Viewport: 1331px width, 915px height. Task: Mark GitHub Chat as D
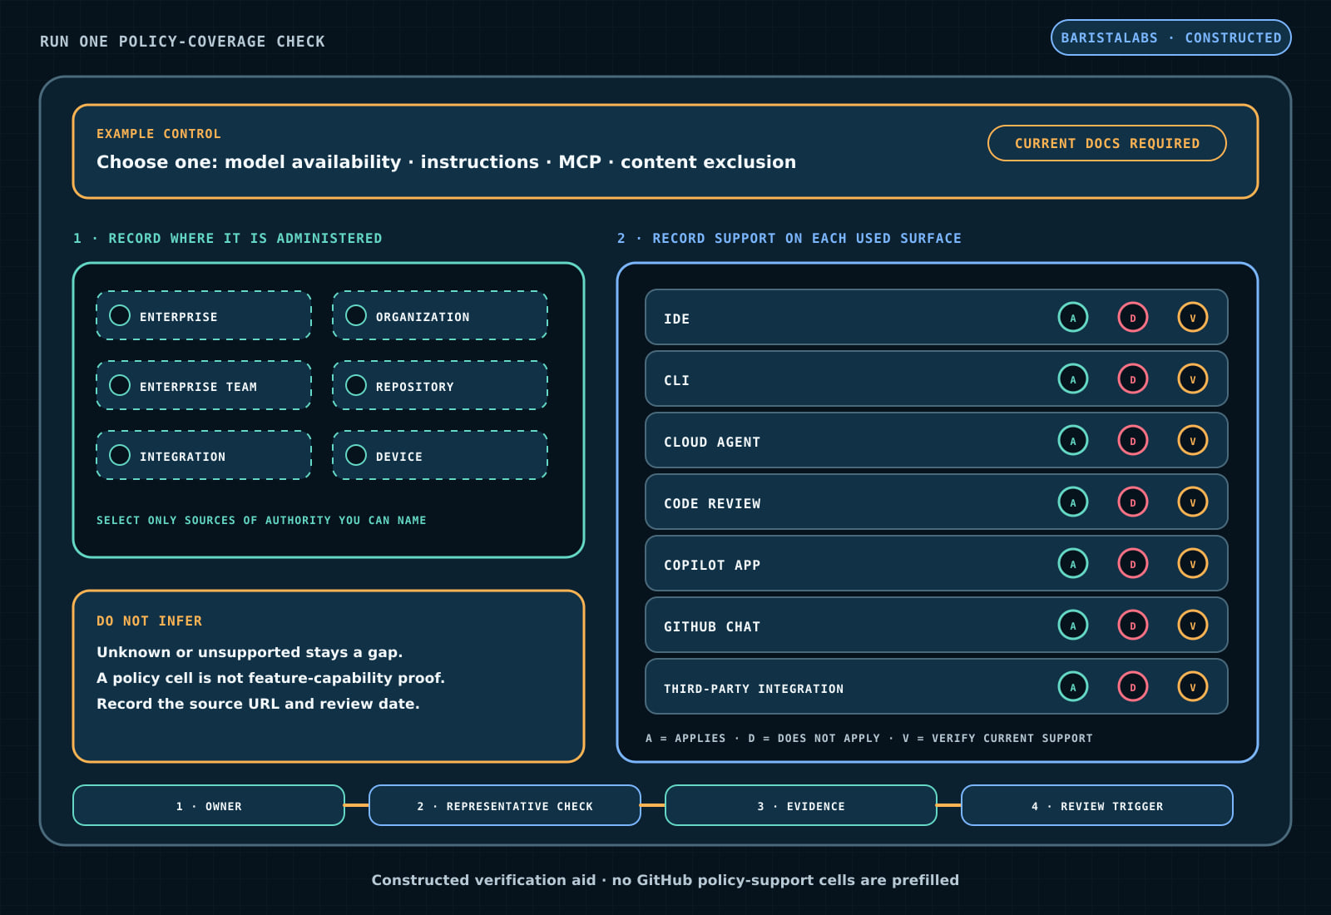(x=1133, y=625)
